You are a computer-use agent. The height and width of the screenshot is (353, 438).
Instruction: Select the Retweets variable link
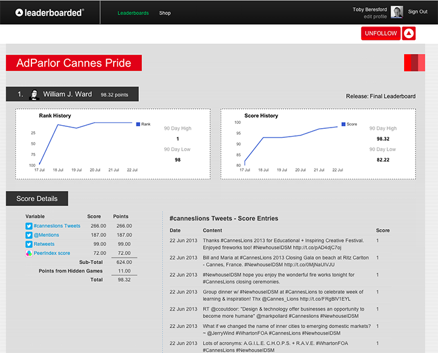[x=45, y=244]
